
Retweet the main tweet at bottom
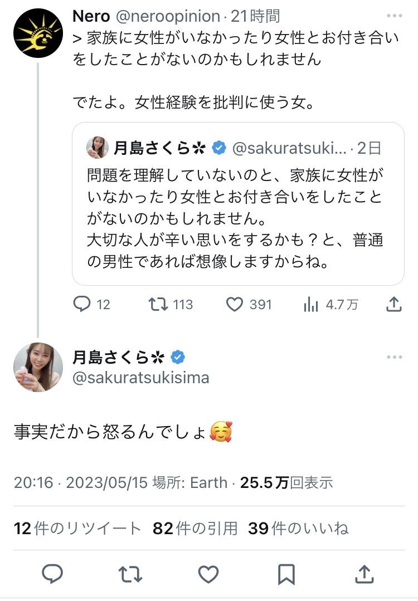click(x=130, y=574)
